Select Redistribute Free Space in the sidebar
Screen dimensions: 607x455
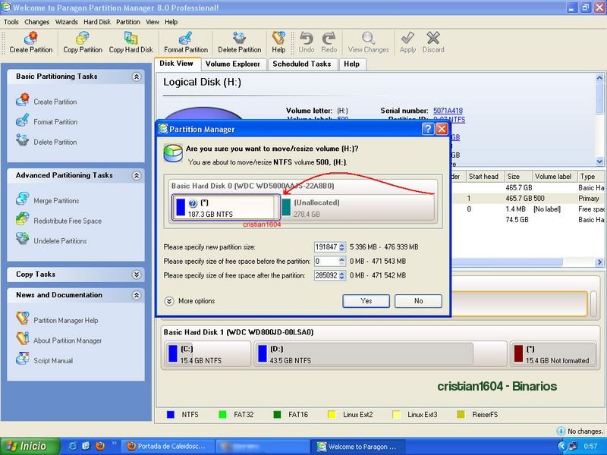(67, 221)
